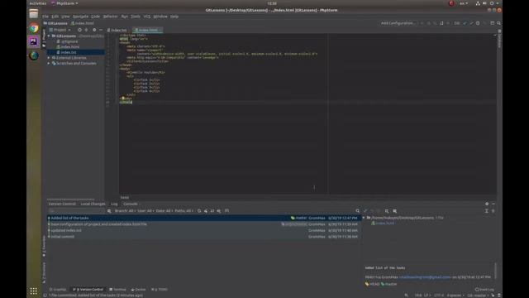Open the Log tab in Version Control

click(x=114, y=204)
